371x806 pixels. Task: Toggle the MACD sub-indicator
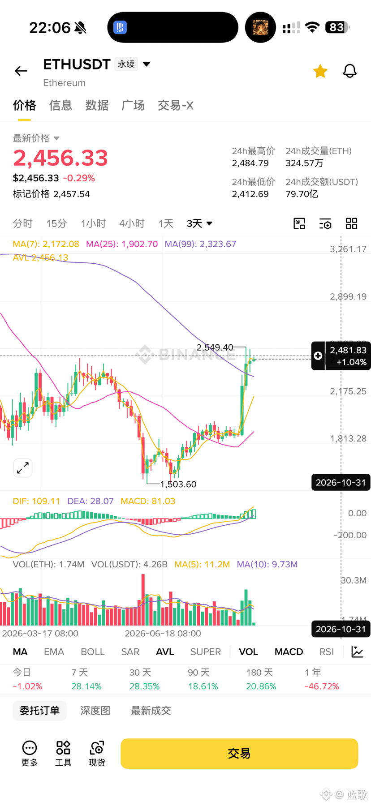pos(289,652)
